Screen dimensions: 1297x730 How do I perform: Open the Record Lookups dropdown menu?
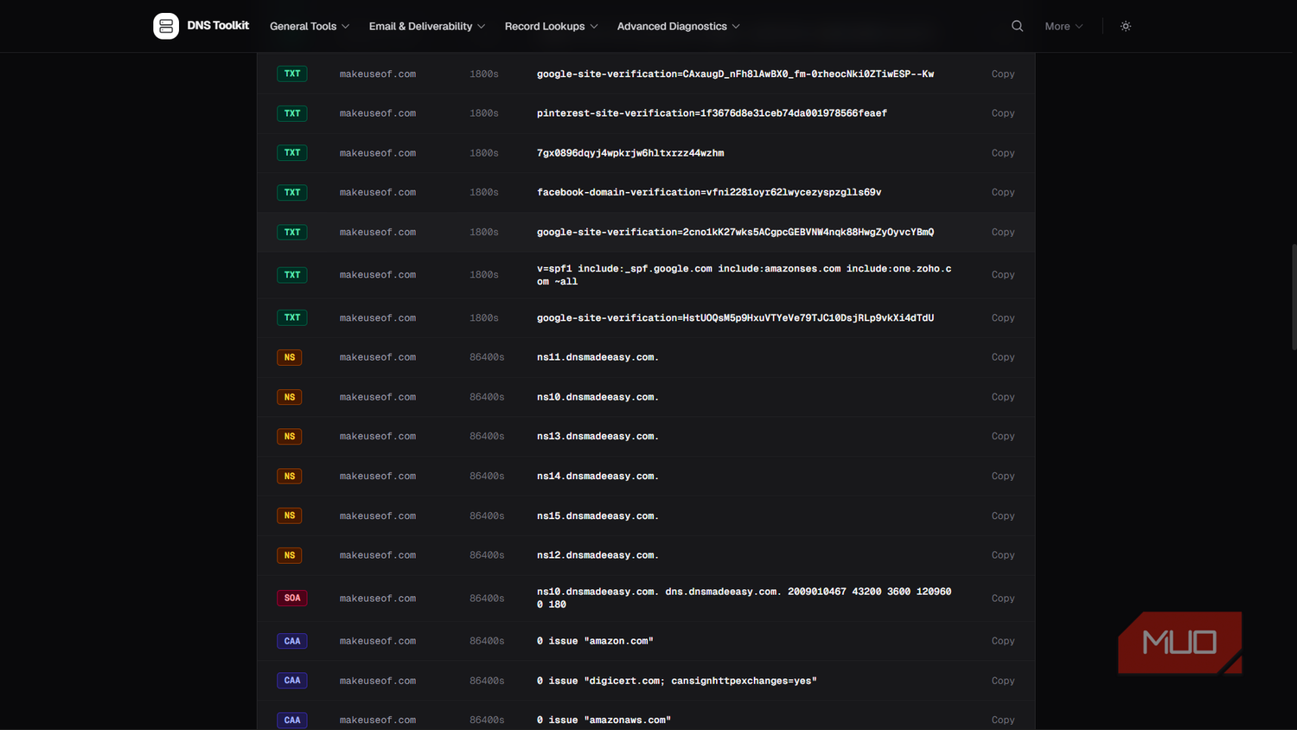tap(552, 26)
